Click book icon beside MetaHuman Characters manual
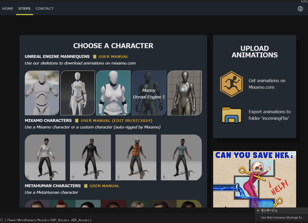The image size is (308, 223). pos(86,186)
